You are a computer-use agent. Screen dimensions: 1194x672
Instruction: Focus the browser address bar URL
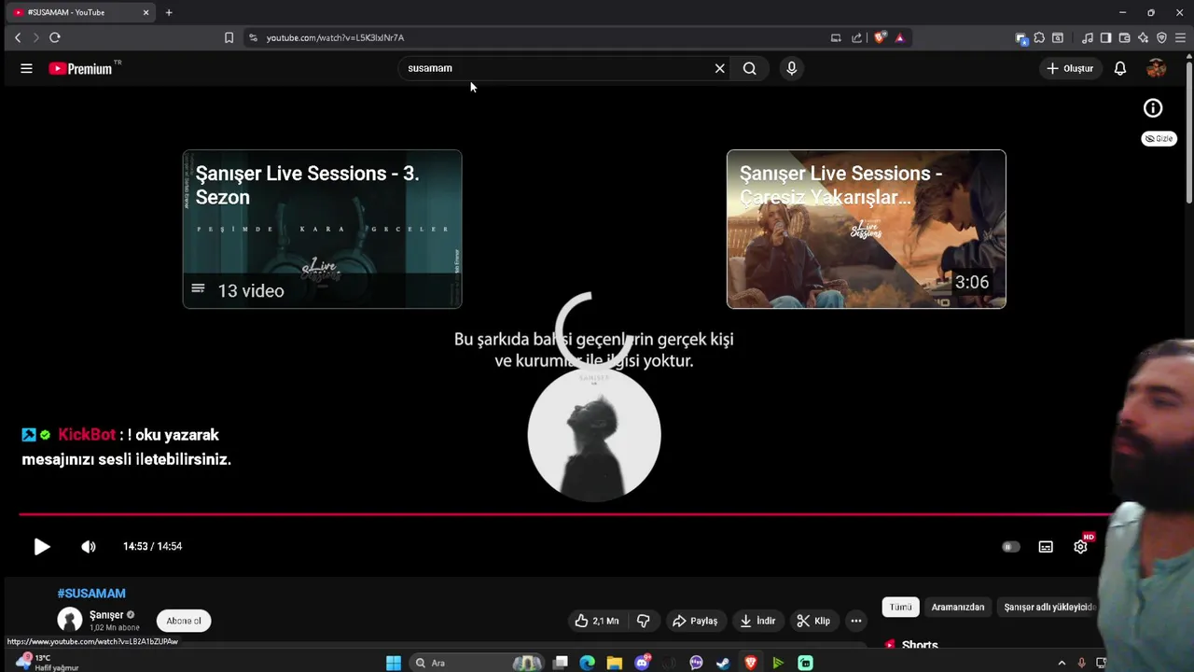pyautogui.click(x=335, y=37)
